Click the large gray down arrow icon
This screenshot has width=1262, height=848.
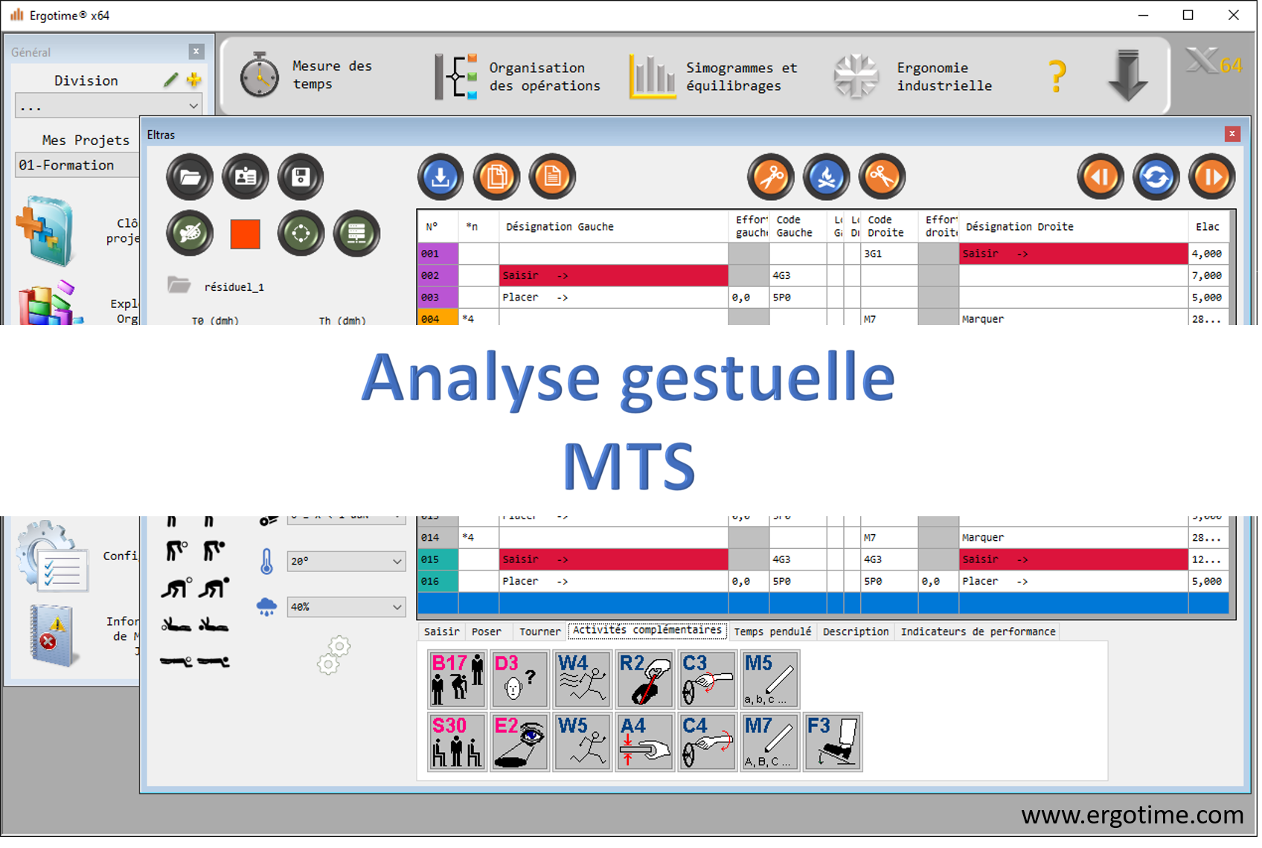[x=1128, y=76]
